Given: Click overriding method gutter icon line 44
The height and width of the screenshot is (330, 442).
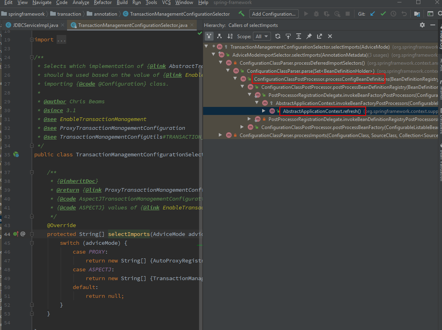Looking at the screenshot, I should [x=16, y=234].
